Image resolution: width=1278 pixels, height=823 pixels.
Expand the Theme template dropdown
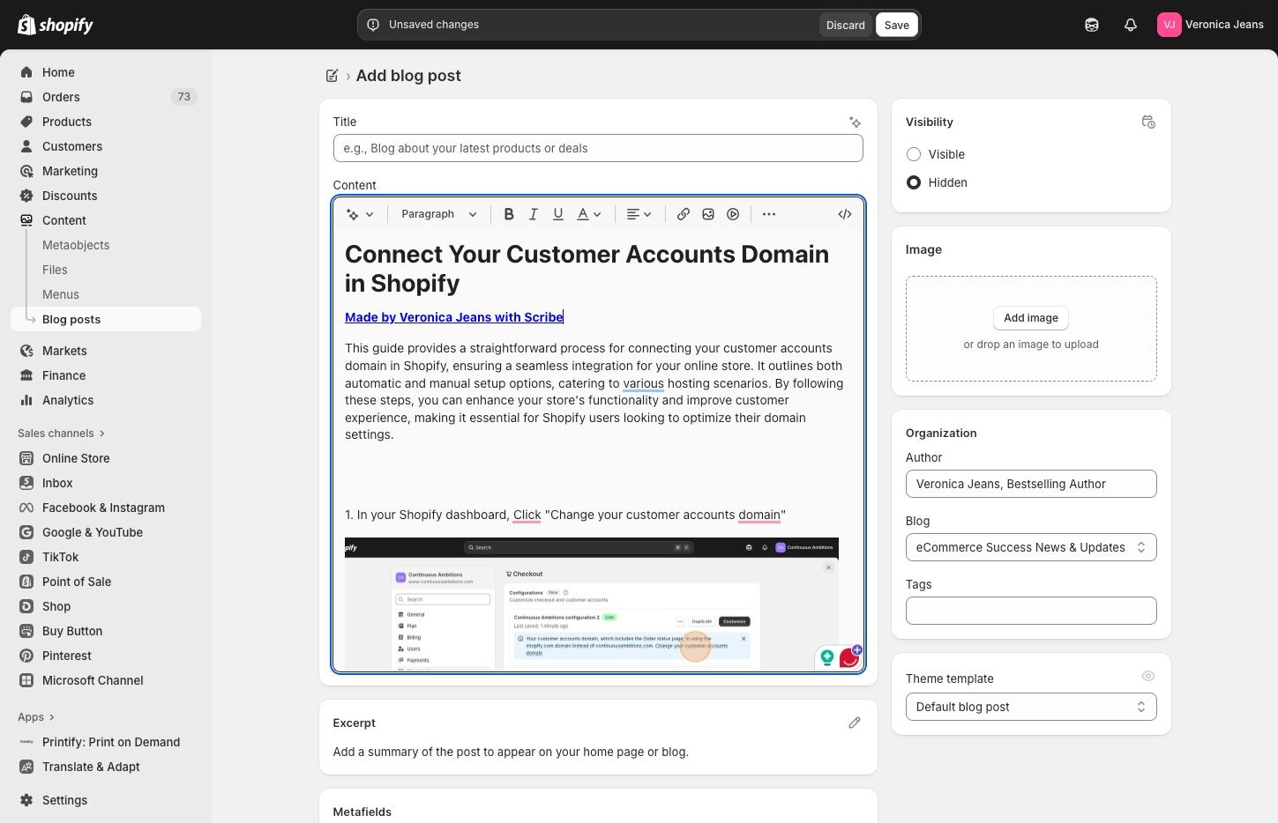1030,707
